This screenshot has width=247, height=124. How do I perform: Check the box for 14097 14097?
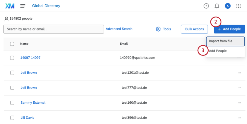12,58
